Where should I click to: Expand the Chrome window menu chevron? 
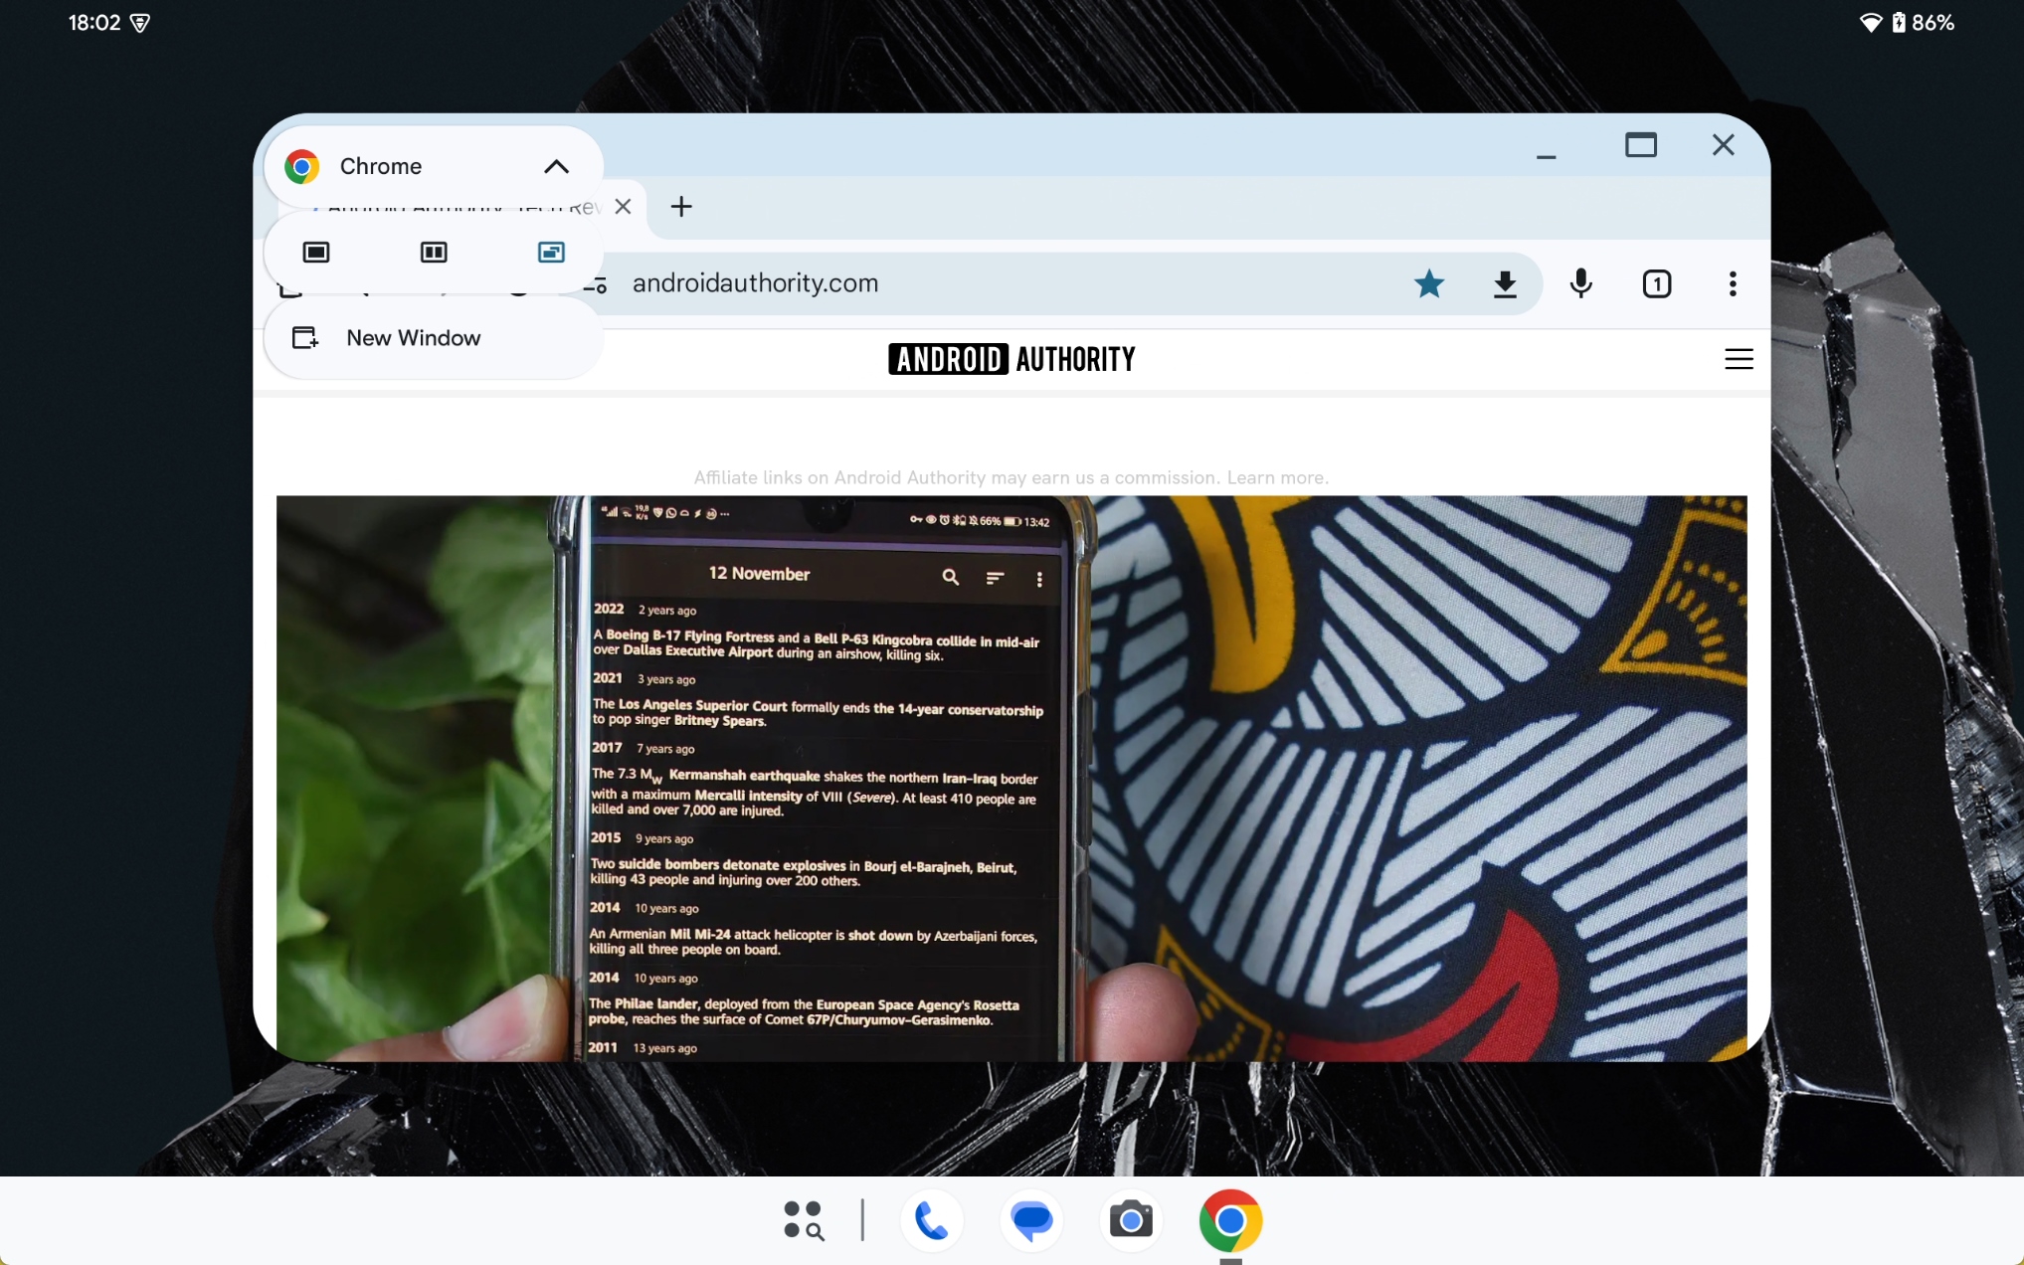[555, 166]
